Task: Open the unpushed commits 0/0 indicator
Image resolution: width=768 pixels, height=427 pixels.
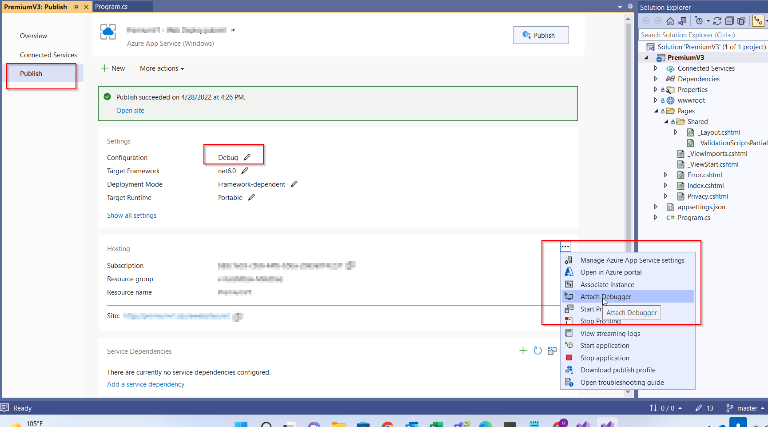Action: [665, 408]
